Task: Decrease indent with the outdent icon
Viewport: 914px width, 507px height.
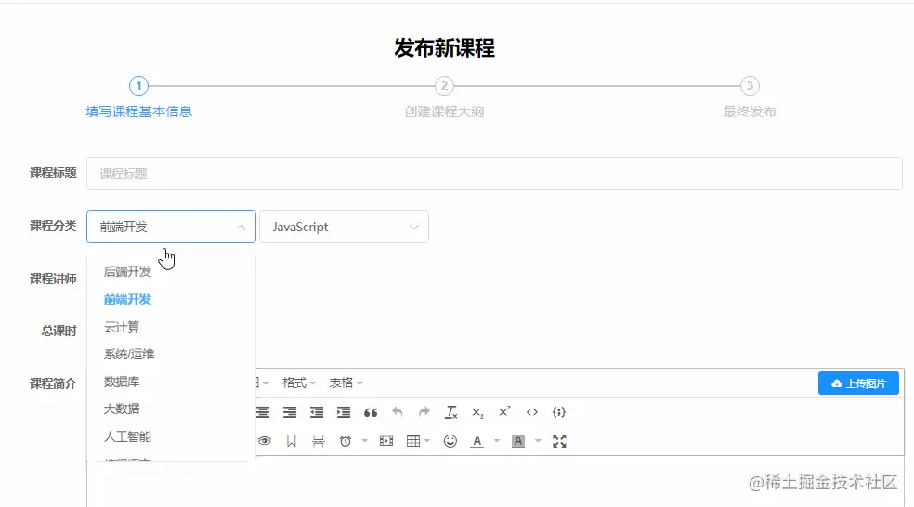Action: tap(317, 412)
